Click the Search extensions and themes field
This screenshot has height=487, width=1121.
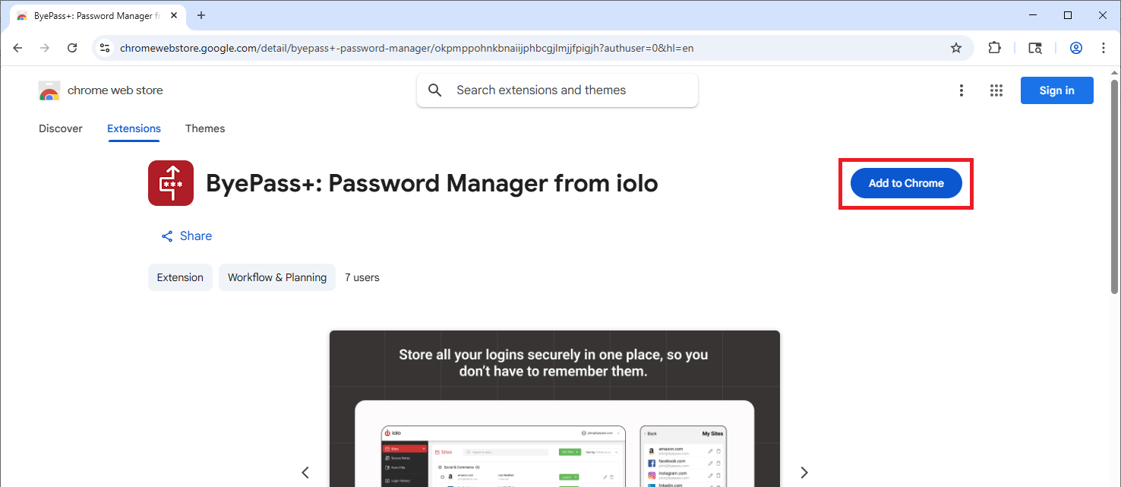click(557, 90)
